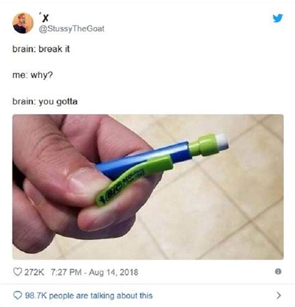The width and height of the screenshot is (295, 307).
Task: Click the white eraser on the pencil
Action: click(x=222, y=142)
